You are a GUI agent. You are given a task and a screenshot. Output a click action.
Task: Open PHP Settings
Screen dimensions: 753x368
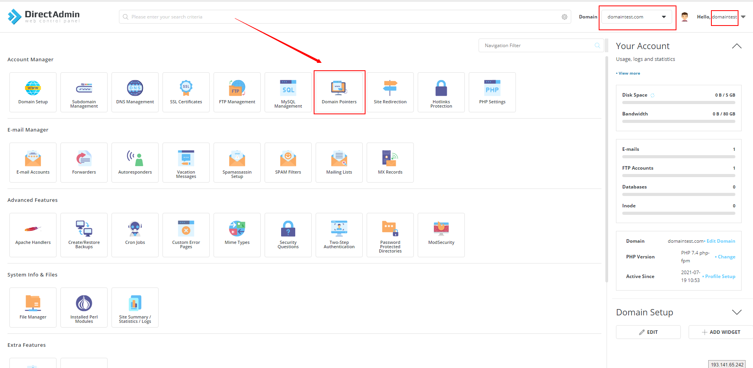(x=492, y=92)
